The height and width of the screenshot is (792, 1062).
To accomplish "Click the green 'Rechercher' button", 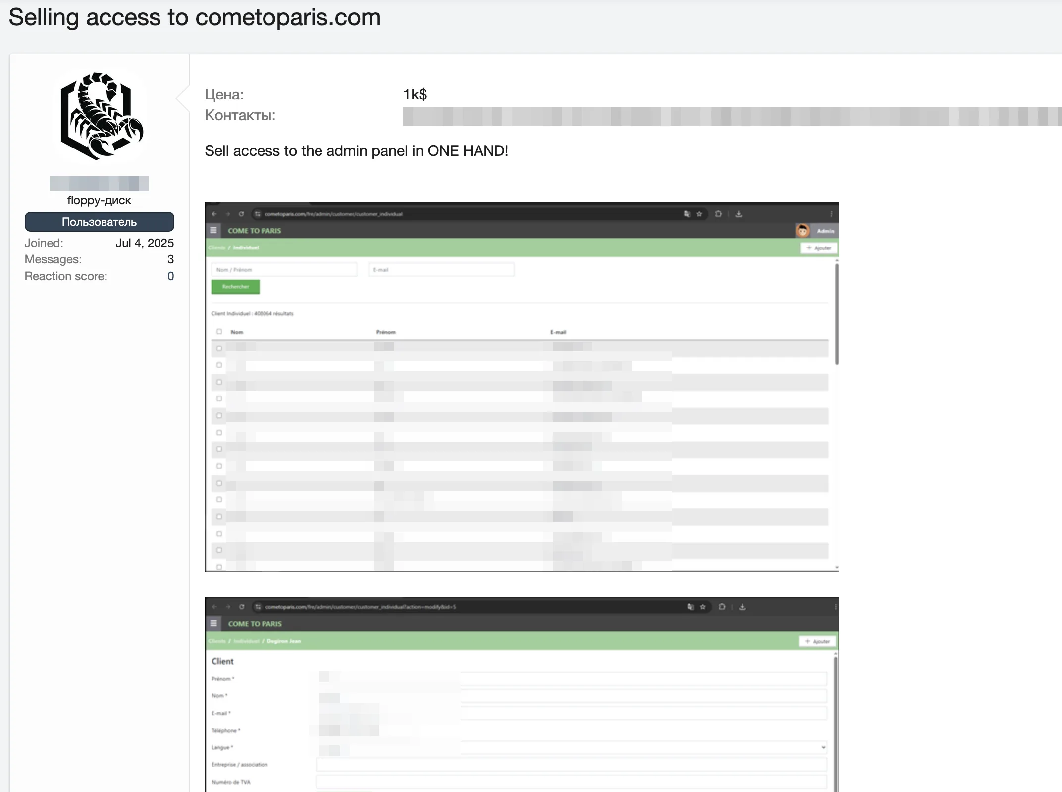I will [235, 287].
